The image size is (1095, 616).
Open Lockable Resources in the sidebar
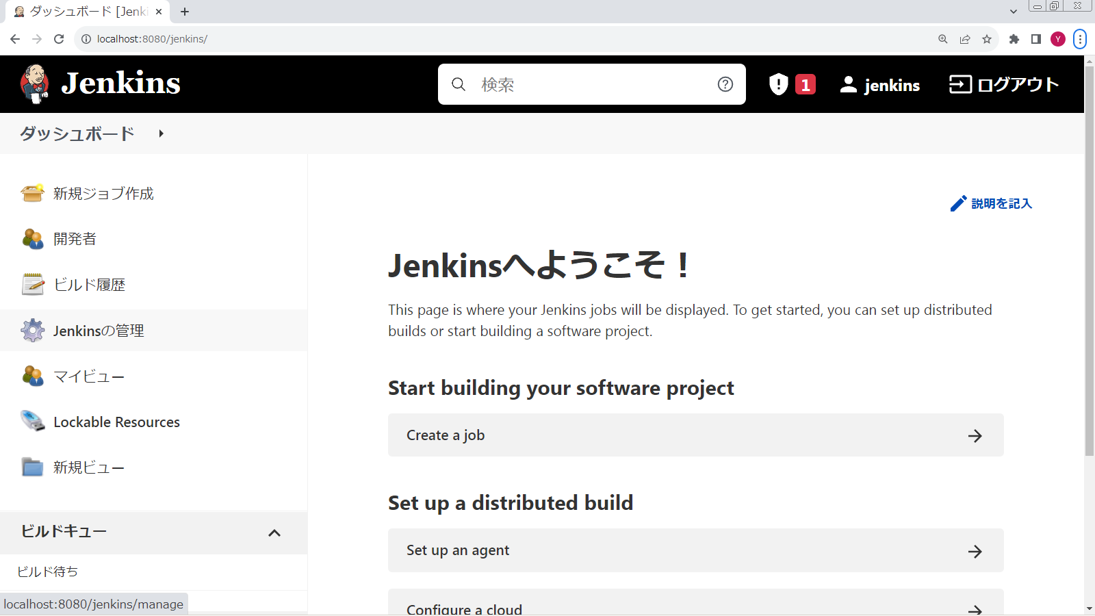[x=117, y=422]
